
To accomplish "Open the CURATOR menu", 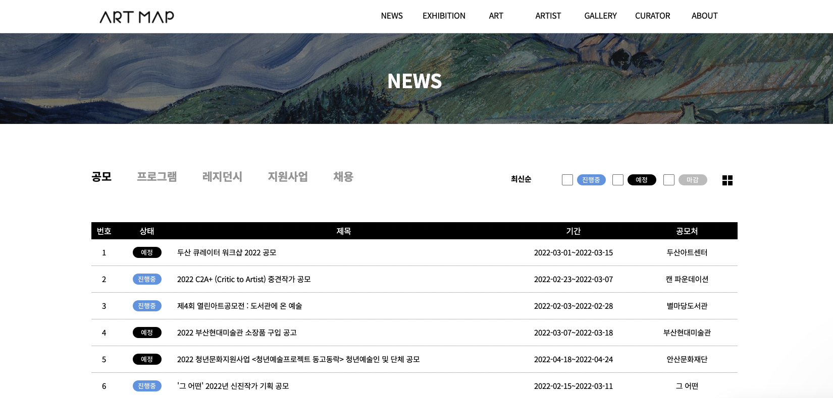I will pyautogui.click(x=652, y=16).
